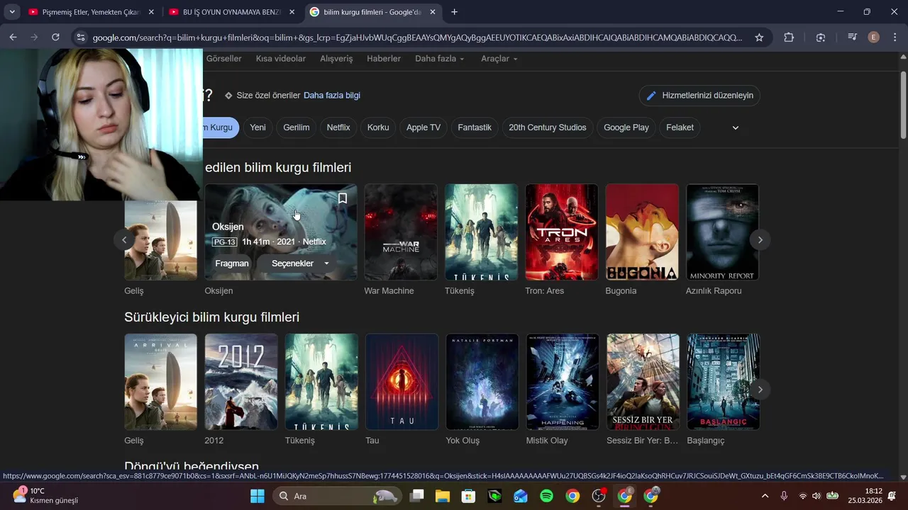Toggle the 'Yeni' filter chip
This screenshot has width=908, height=510.
[x=258, y=127]
